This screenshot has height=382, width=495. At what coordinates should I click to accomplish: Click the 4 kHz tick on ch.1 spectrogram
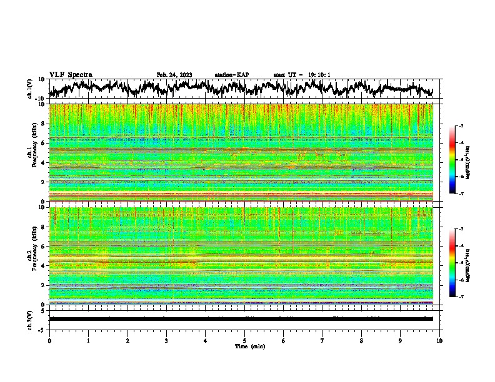pos(43,163)
